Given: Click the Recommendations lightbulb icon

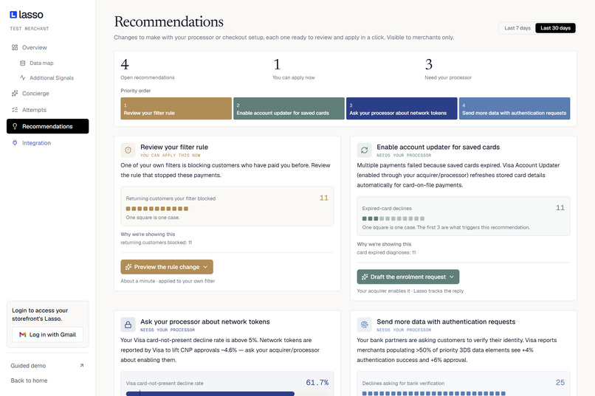Looking at the screenshot, I should (x=15, y=126).
